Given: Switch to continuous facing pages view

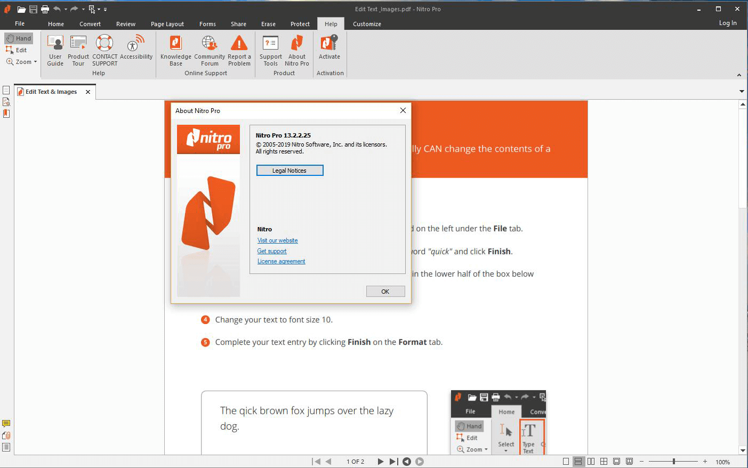Looking at the screenshot, I should click(604, 462).
